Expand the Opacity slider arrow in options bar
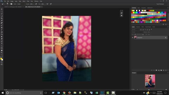This screenshot has width=169, height=95. 34,4
